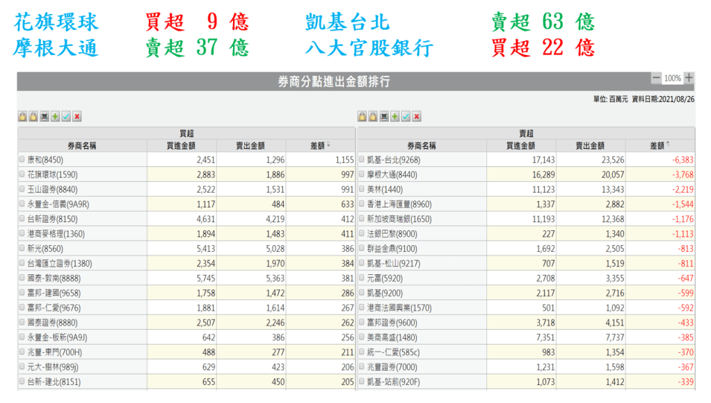The image size is (711, 403).
Task: Click 賣出金額 column header in 賣超 table
Action: (590, 145)
